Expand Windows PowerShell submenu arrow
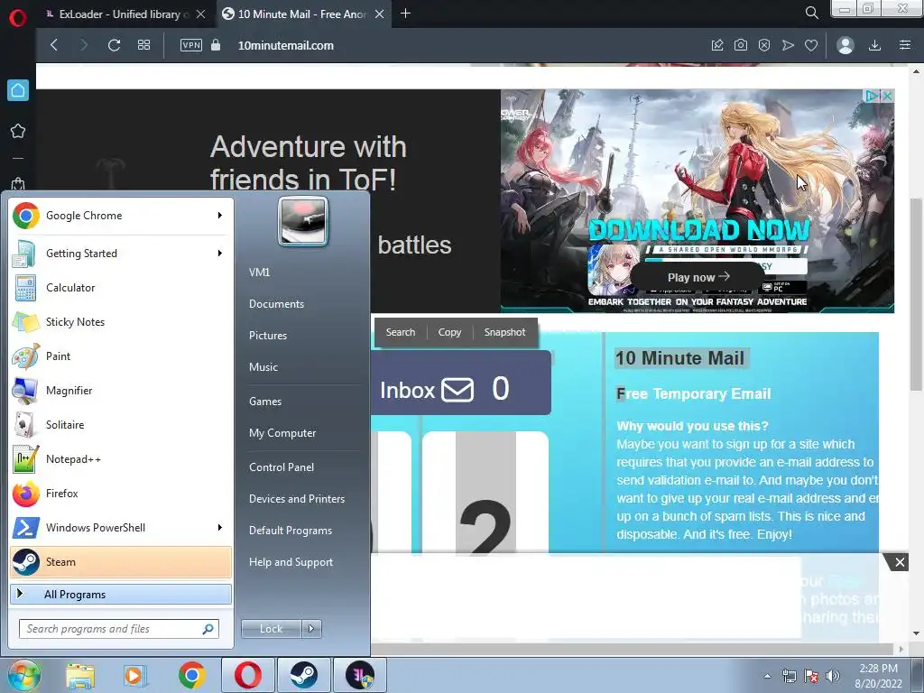This screenshot has height=693, width=924. (x=220, y=527)
